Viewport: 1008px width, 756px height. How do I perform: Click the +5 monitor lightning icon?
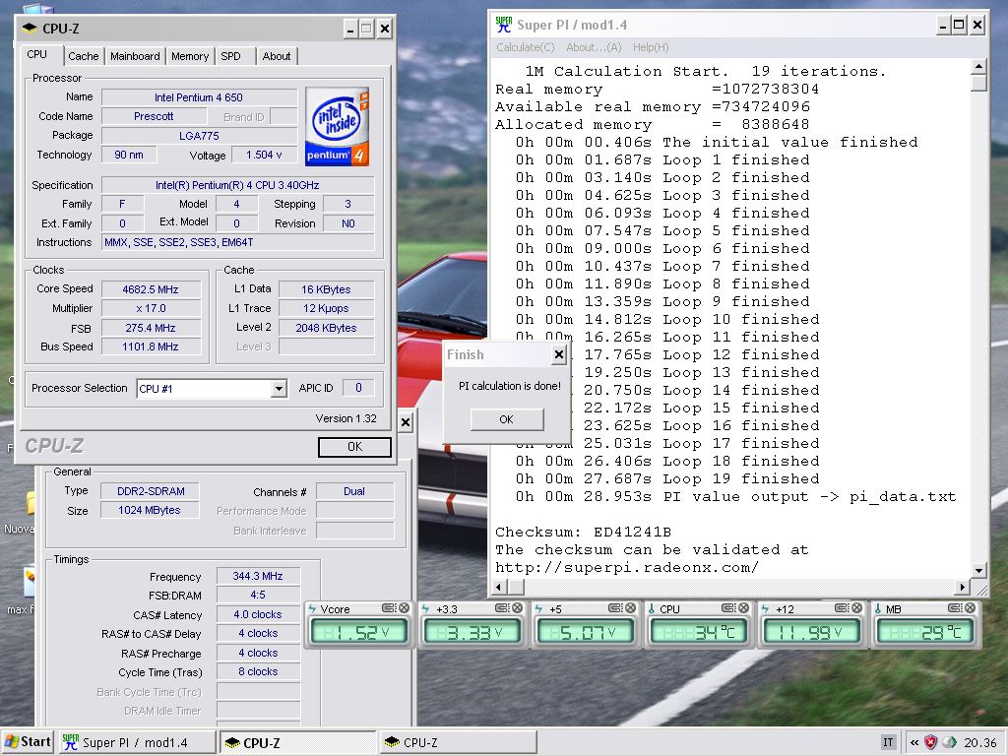pos(538,608)
